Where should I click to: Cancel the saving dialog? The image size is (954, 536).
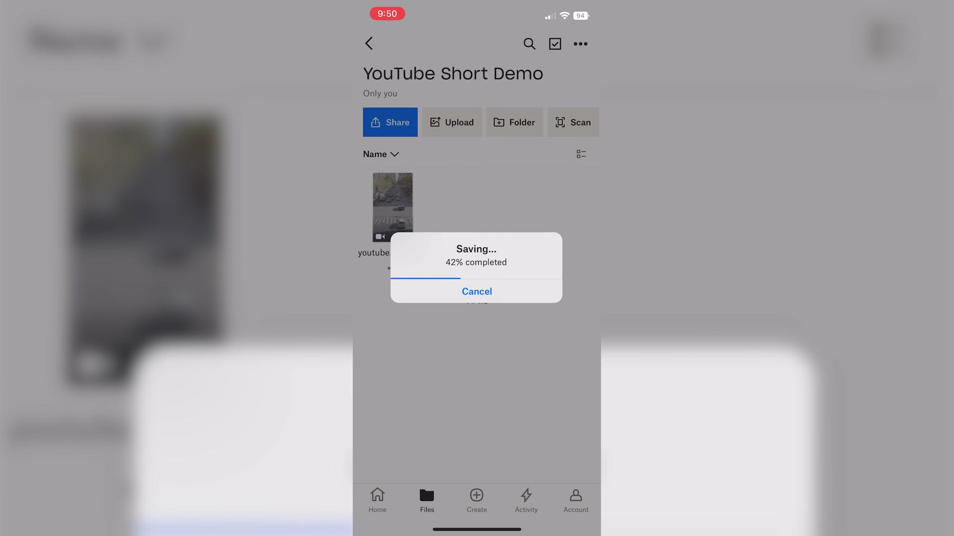(x=477, y=291)
